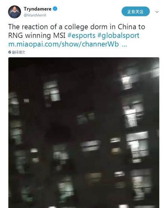The width and height of the screenshot is (166, 208).
Task: Open the #globalsport hashtag
Action: pyautogui.click(x=118, y=36)
